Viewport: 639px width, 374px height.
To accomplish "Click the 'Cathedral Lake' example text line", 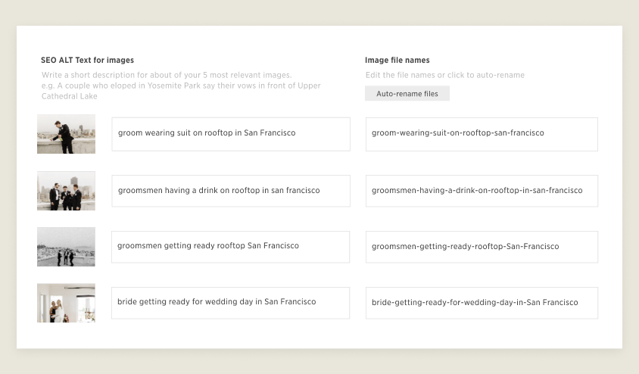I will 70,96.
